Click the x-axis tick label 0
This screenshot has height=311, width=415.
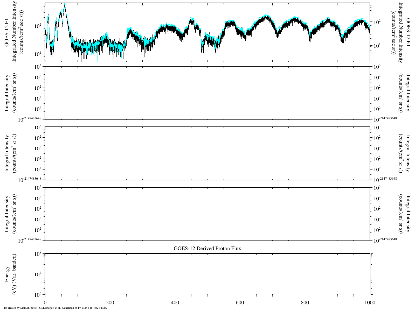(45, 302)
